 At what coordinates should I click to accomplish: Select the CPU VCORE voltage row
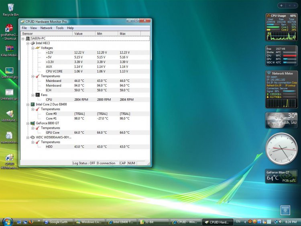pyautogui.click(x=98, y=71)
